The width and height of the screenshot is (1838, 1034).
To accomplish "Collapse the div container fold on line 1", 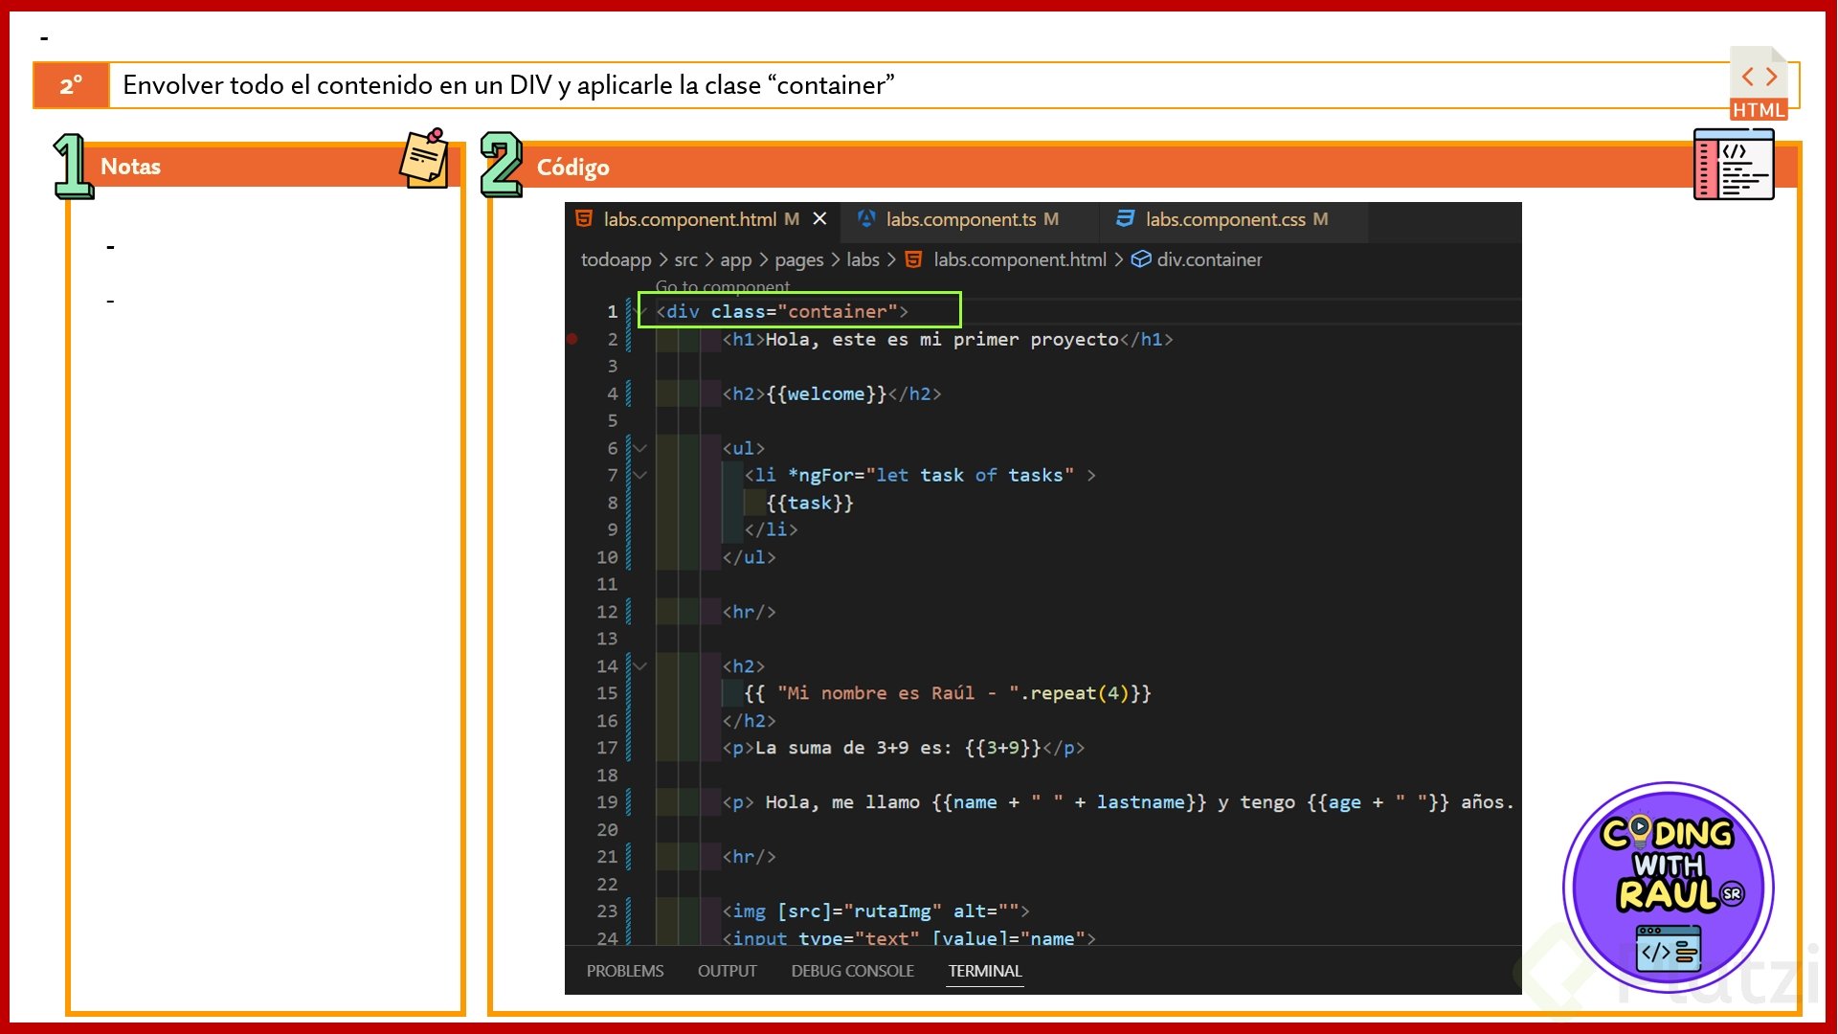I will click(641, 312).
